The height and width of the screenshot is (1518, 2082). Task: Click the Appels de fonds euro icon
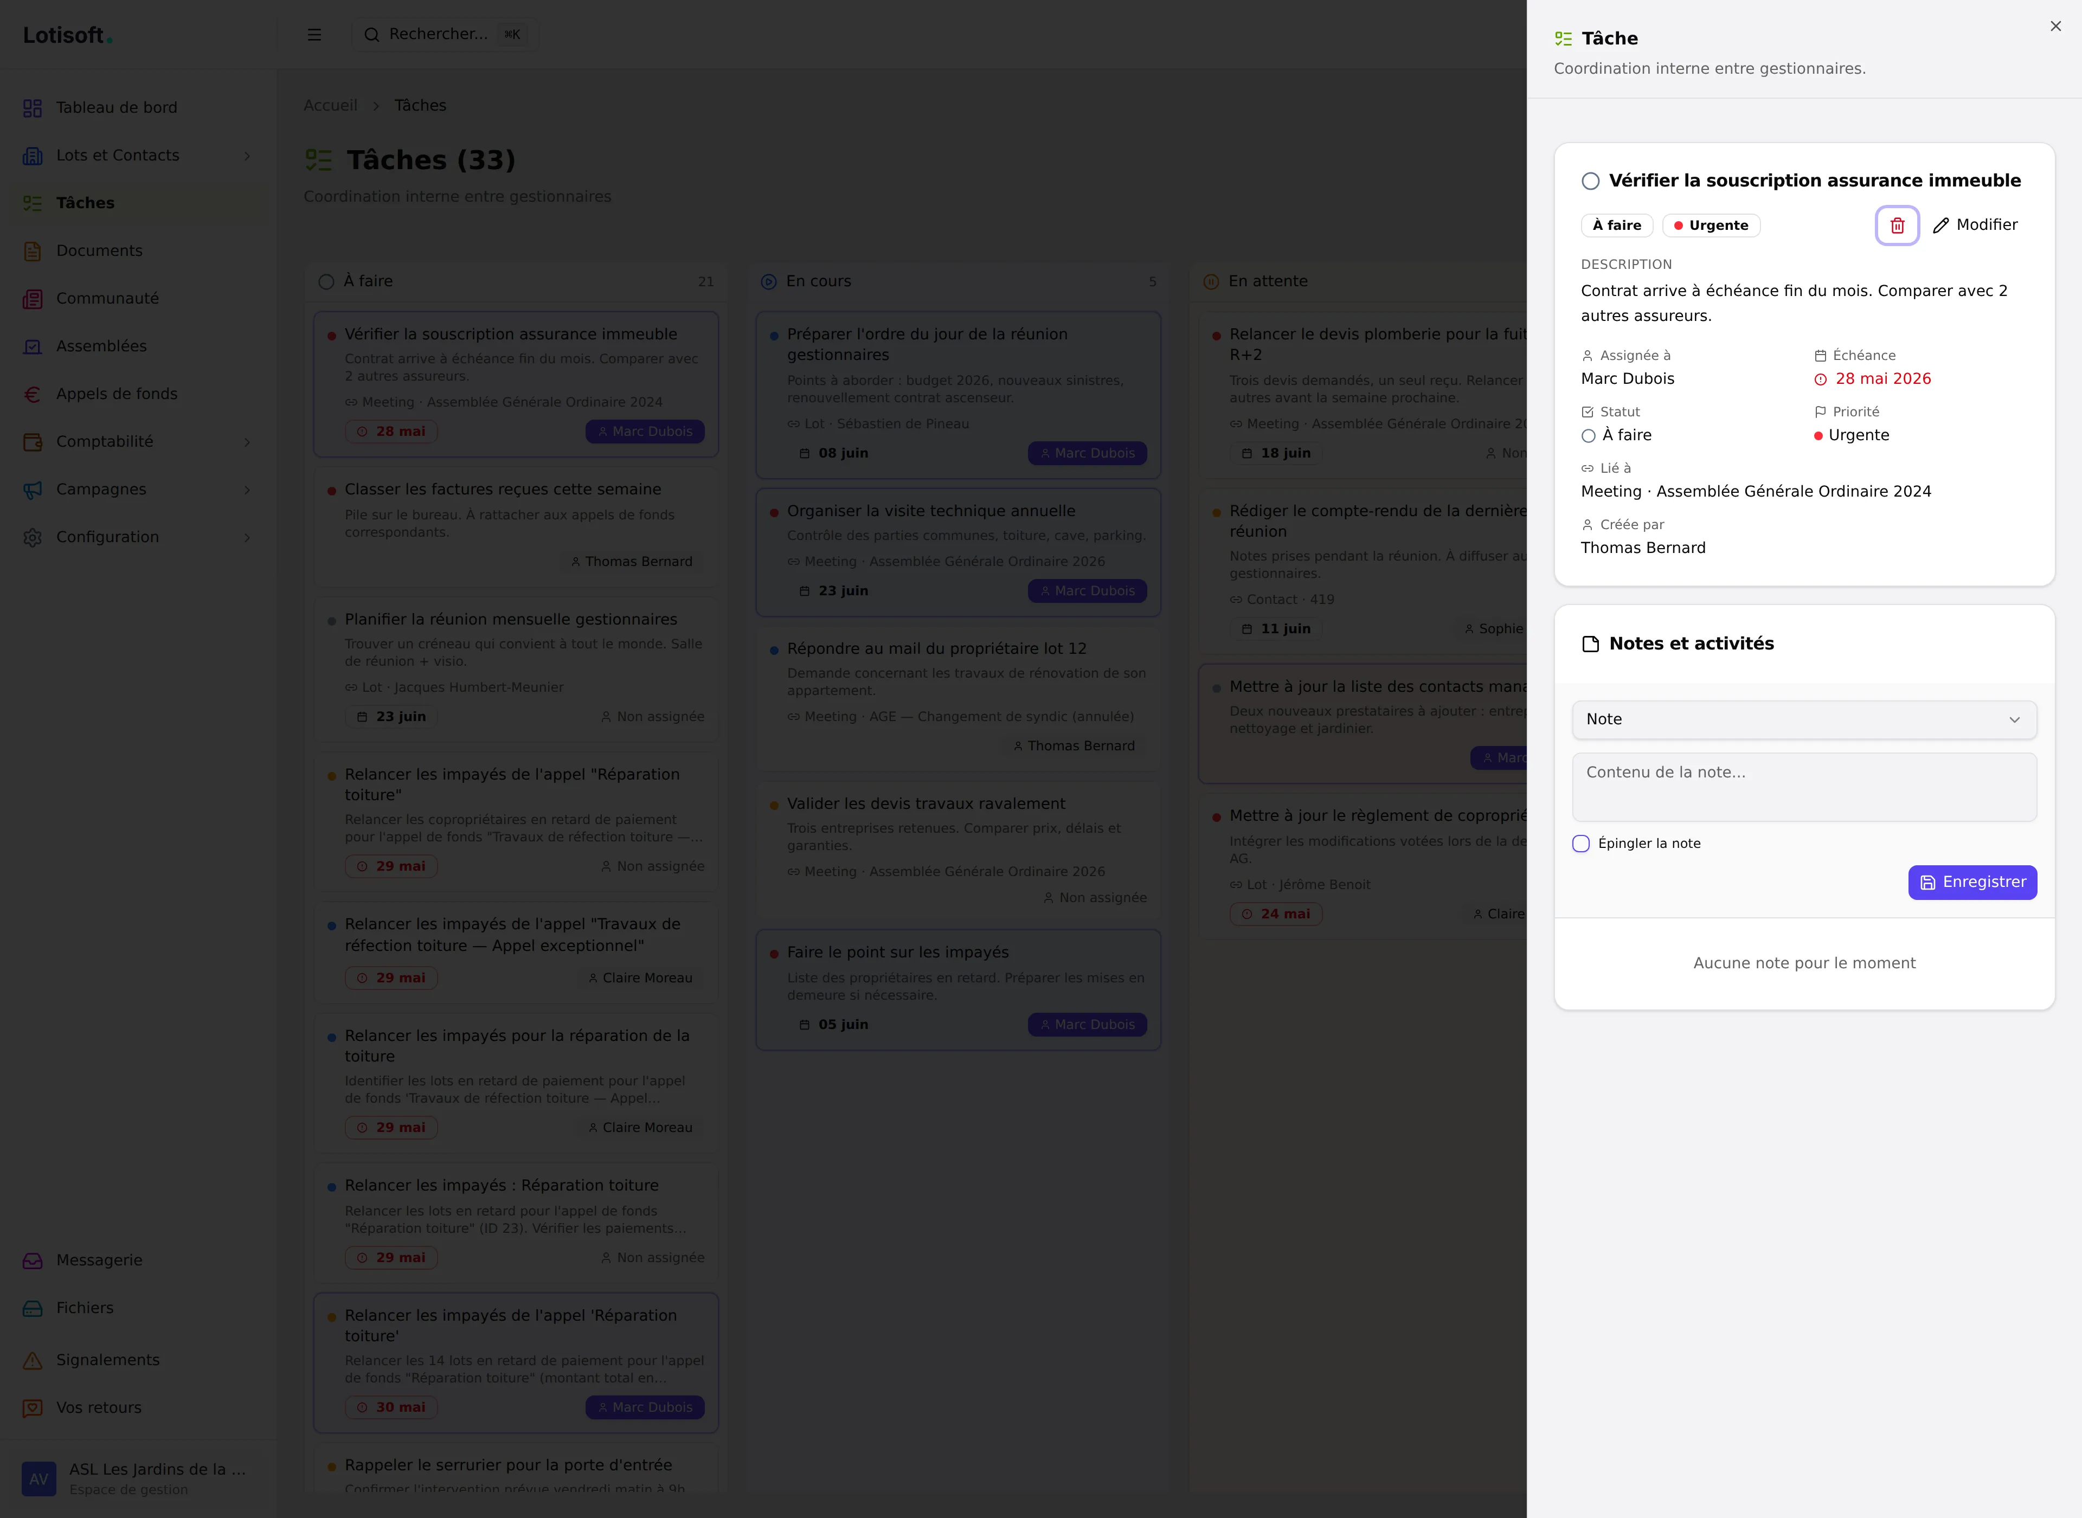coord(33,394)
